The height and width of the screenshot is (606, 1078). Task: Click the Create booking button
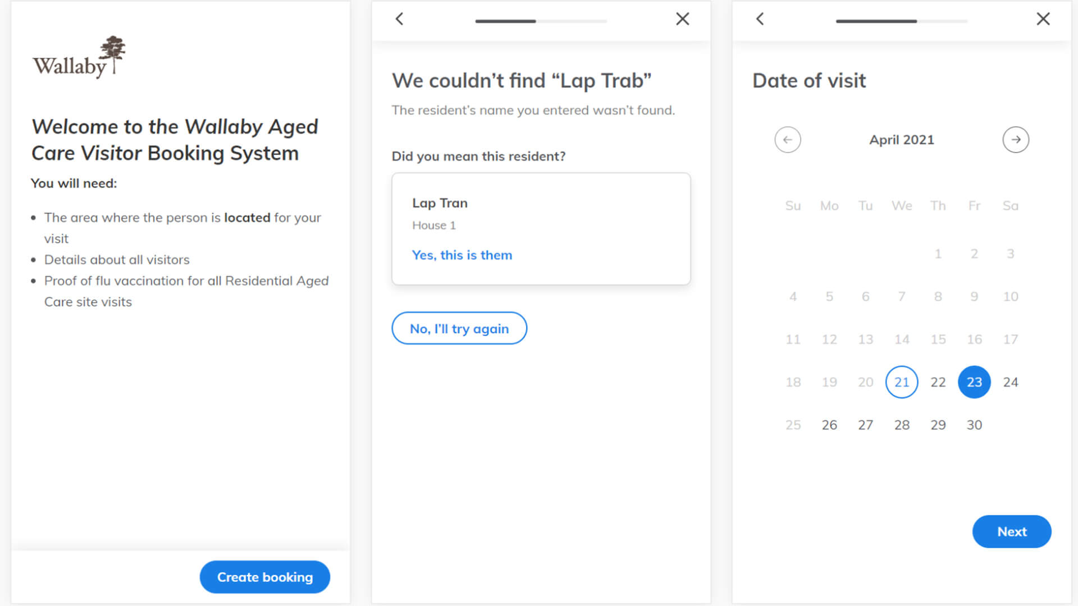264,577
